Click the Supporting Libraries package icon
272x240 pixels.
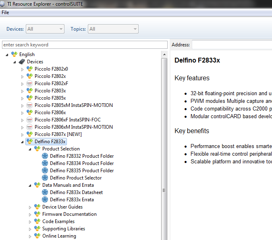pyautogui.click(x=37, y=229)
